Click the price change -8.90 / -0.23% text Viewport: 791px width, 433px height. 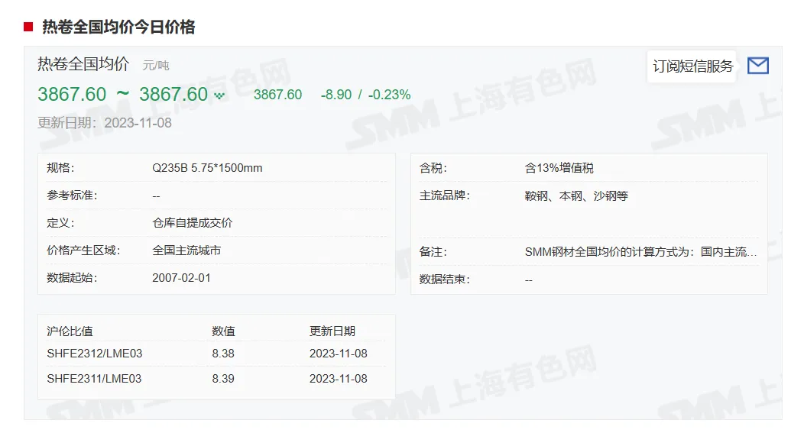pyautogui.click(x=365, y=95)
